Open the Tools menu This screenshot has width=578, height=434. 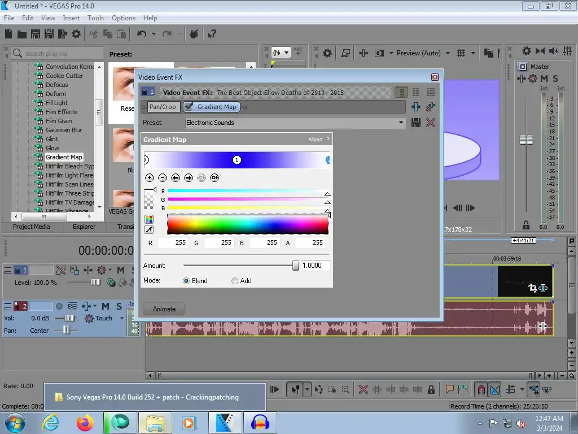coord(95,18)
